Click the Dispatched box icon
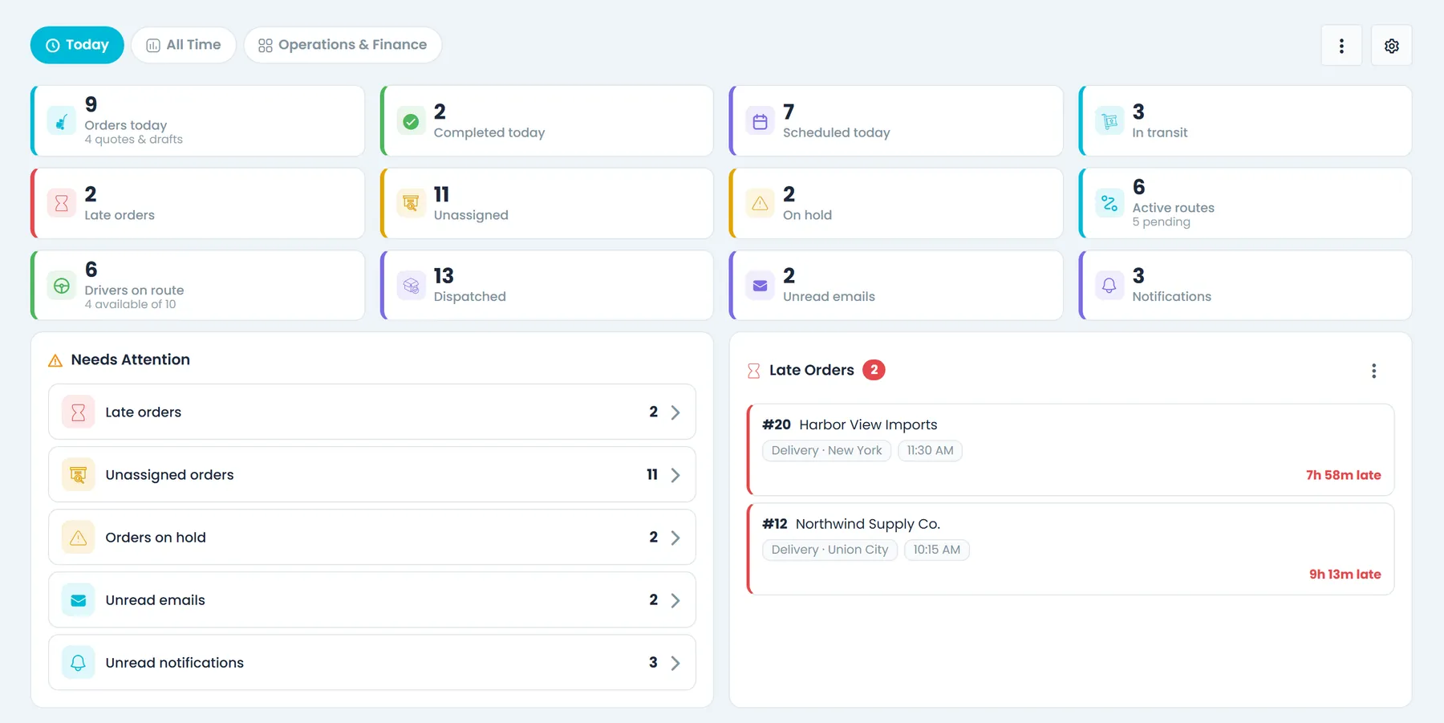Screen dimensions: 1444x723 [x=411, y=286]
